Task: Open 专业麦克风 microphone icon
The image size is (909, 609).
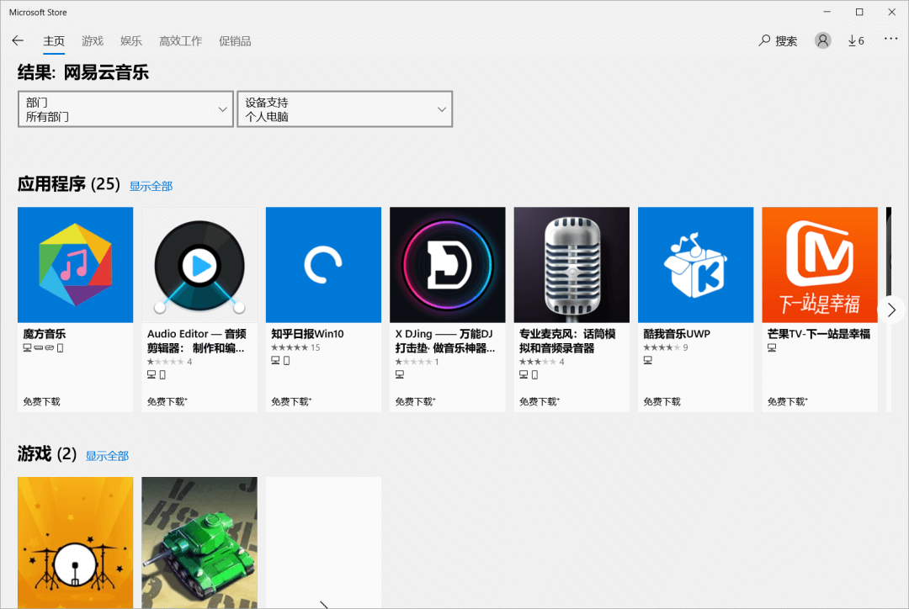Action: tap(571, 265)
